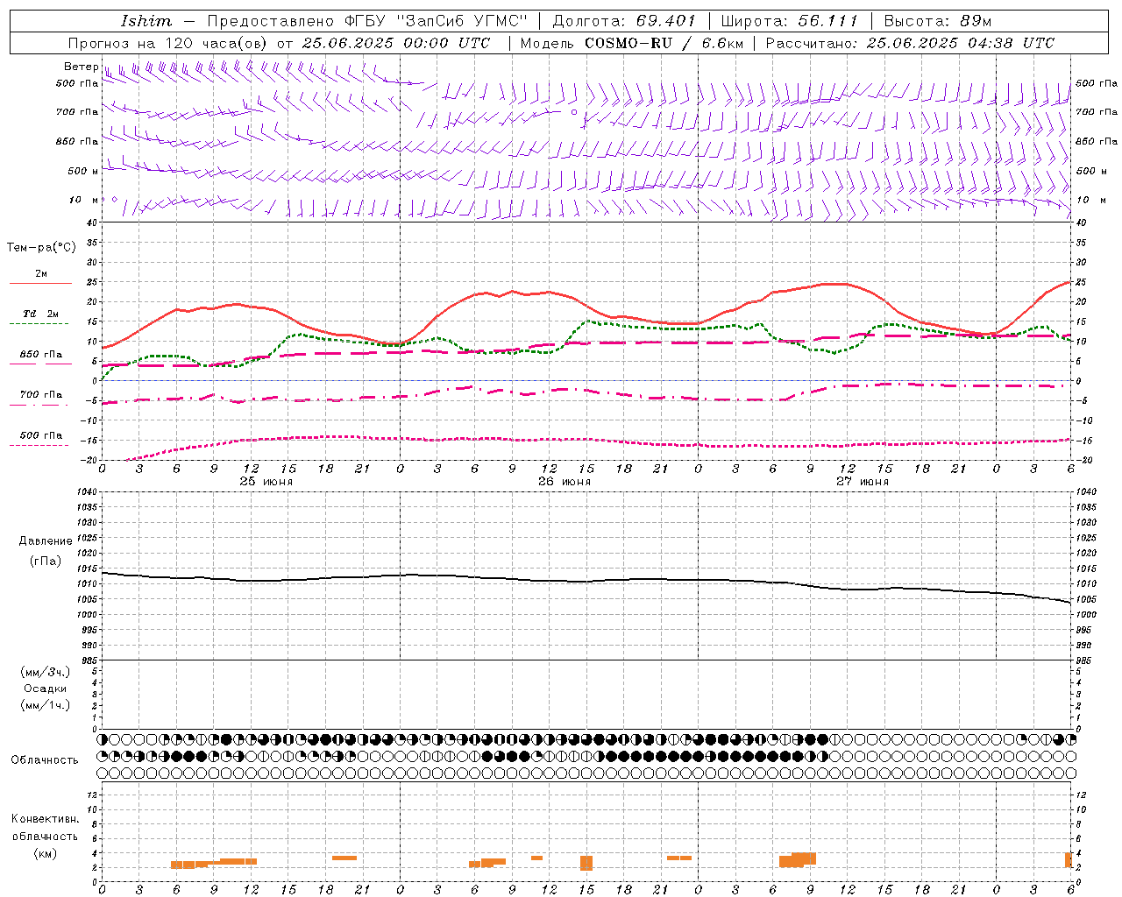This screenshot has height=897, width=1122.
Task: Click the "Давление" pressure panel label
Action: click(46, 541)
